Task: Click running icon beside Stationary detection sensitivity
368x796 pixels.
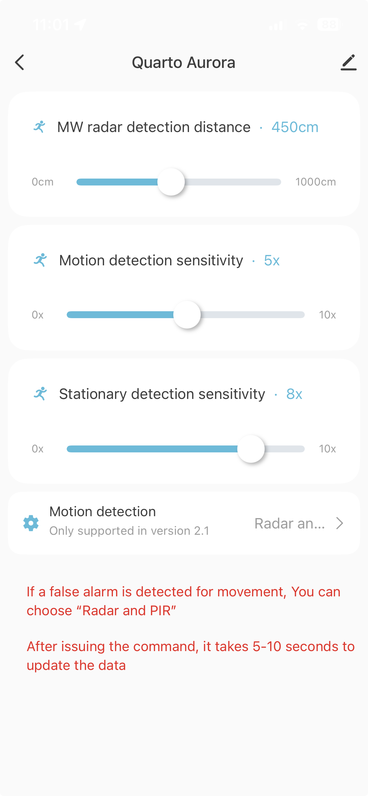Action: [40, 394]
